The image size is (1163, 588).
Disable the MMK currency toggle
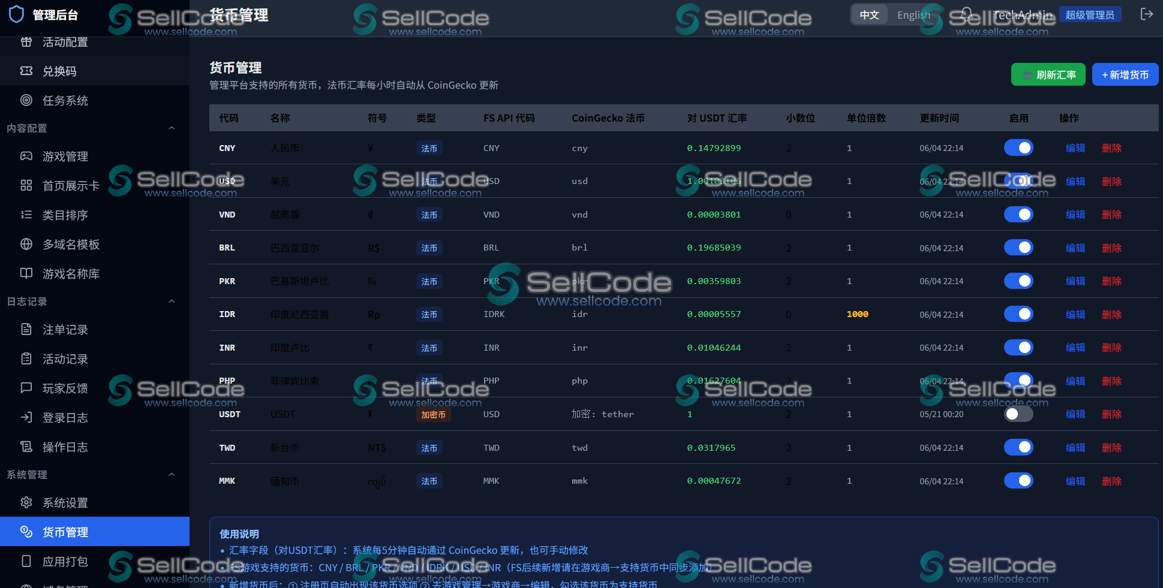1018,480
